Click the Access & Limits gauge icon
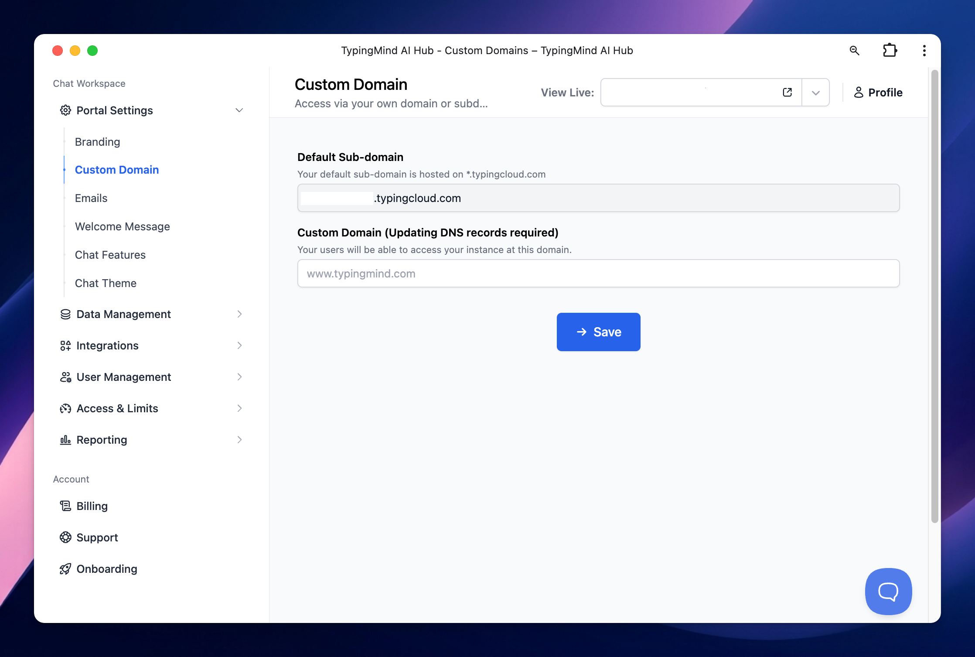Viewport: 975px width, 657px height. click(65, 408)
